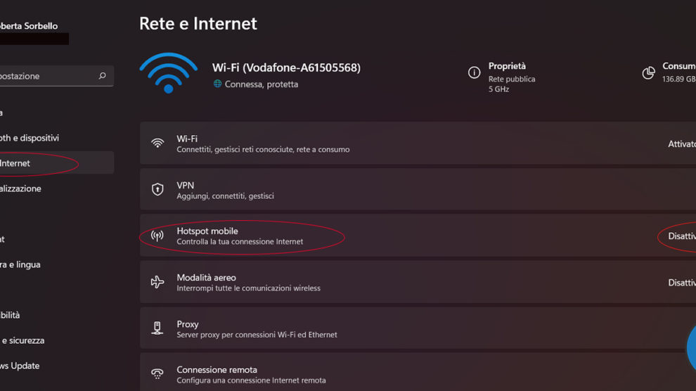Click the Hotspot mobile antenna icon
Viewport: 696px width, 391px height.
[157, 236]
